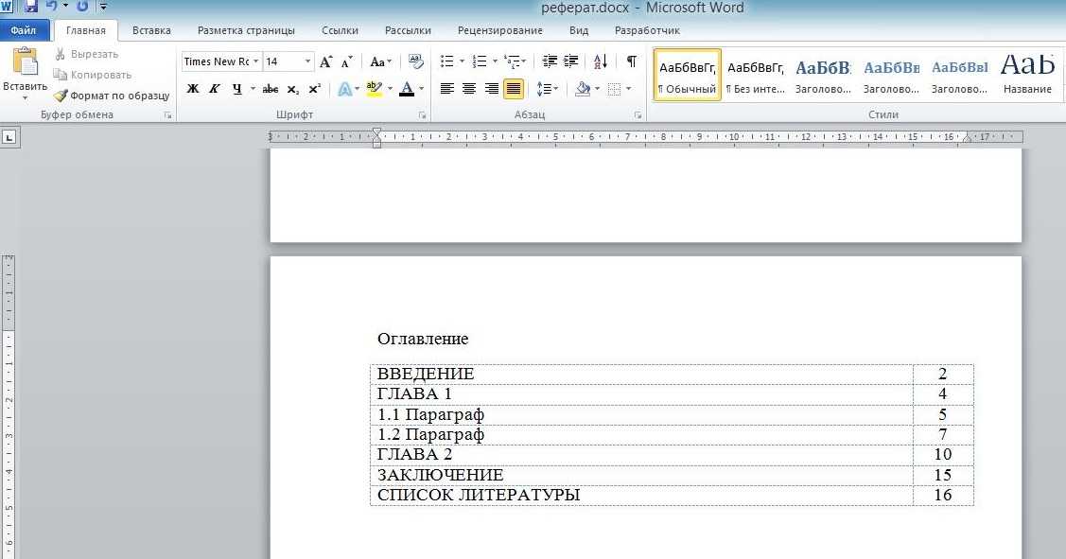This screenshot has width=1066, height=559.
Task: Click the Save icon in title bar
Action: click(31, 7)
